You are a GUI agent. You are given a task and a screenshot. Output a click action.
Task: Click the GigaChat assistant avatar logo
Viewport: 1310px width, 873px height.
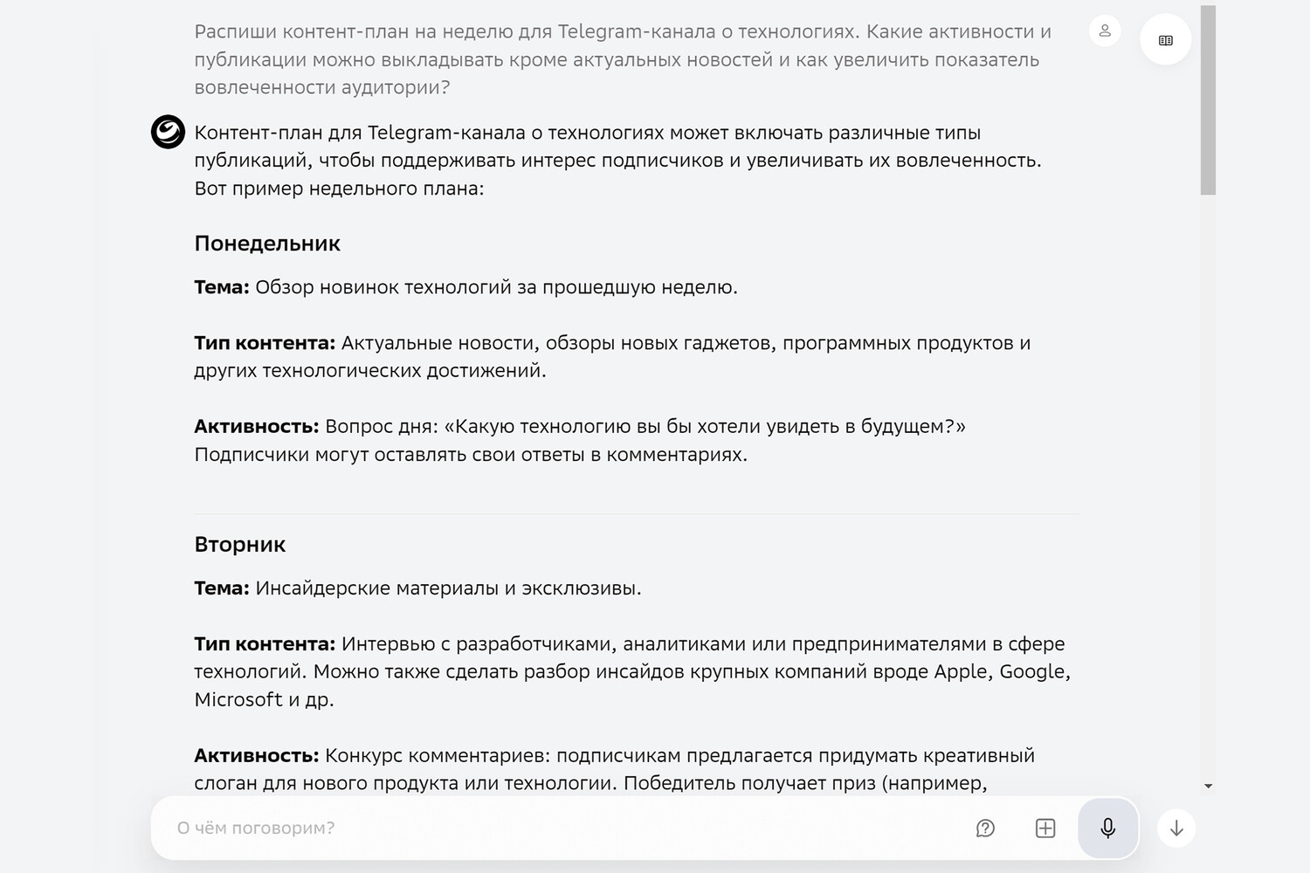(168, 132)
